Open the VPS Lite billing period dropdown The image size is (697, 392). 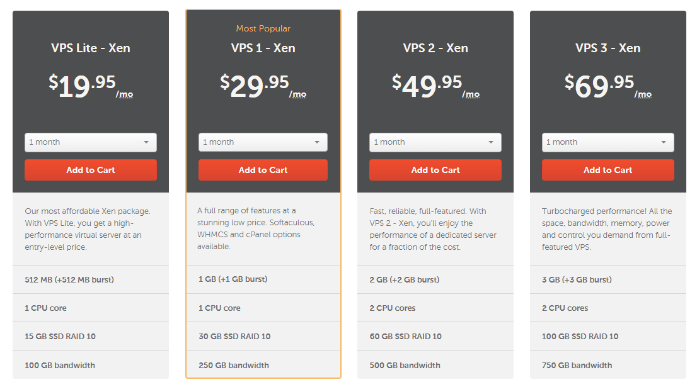[x=91, y=142]
